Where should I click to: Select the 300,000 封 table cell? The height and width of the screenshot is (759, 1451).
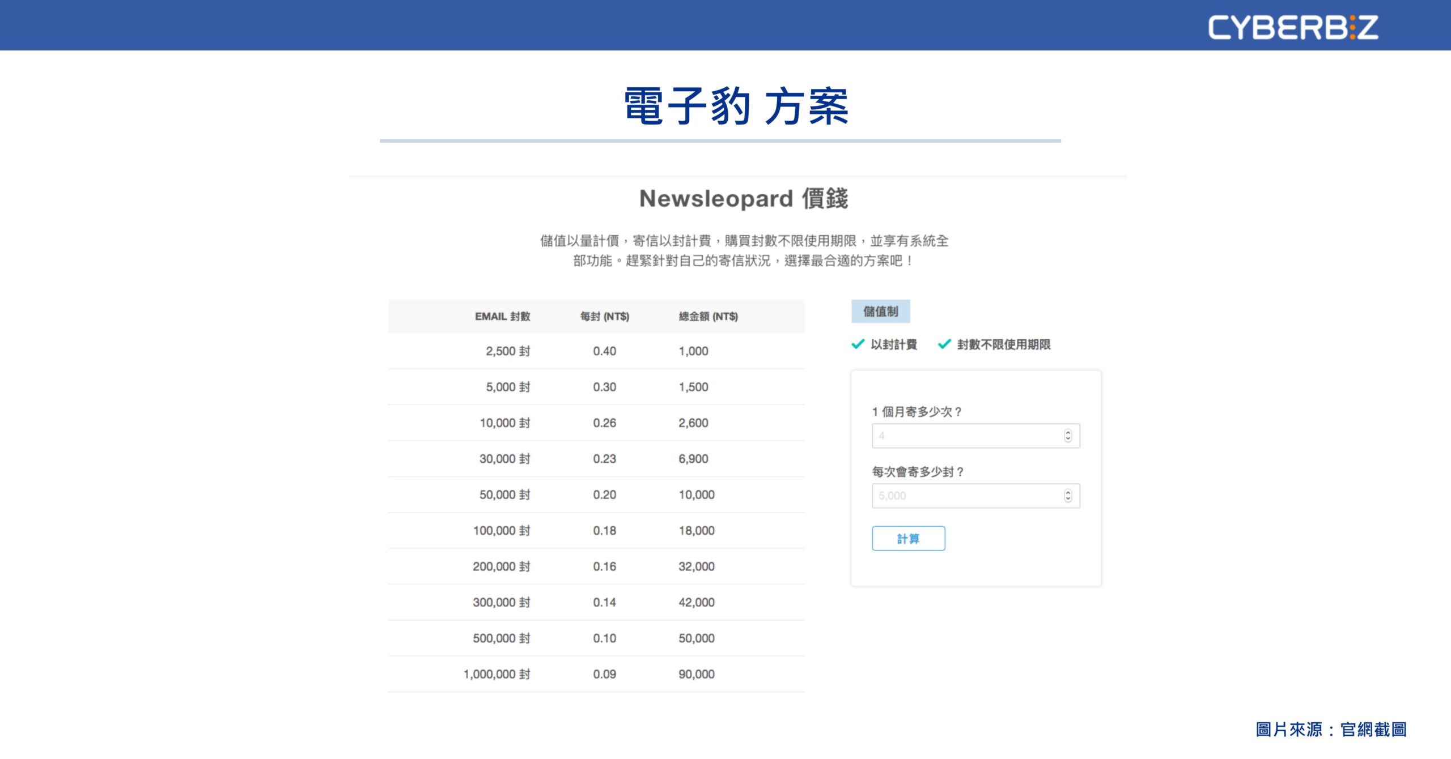[x=502, y=602]
